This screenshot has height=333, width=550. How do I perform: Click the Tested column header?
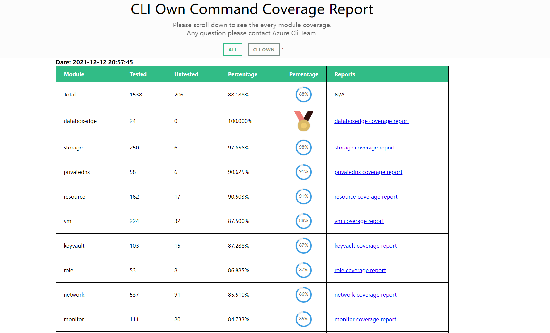coord(144,74)
